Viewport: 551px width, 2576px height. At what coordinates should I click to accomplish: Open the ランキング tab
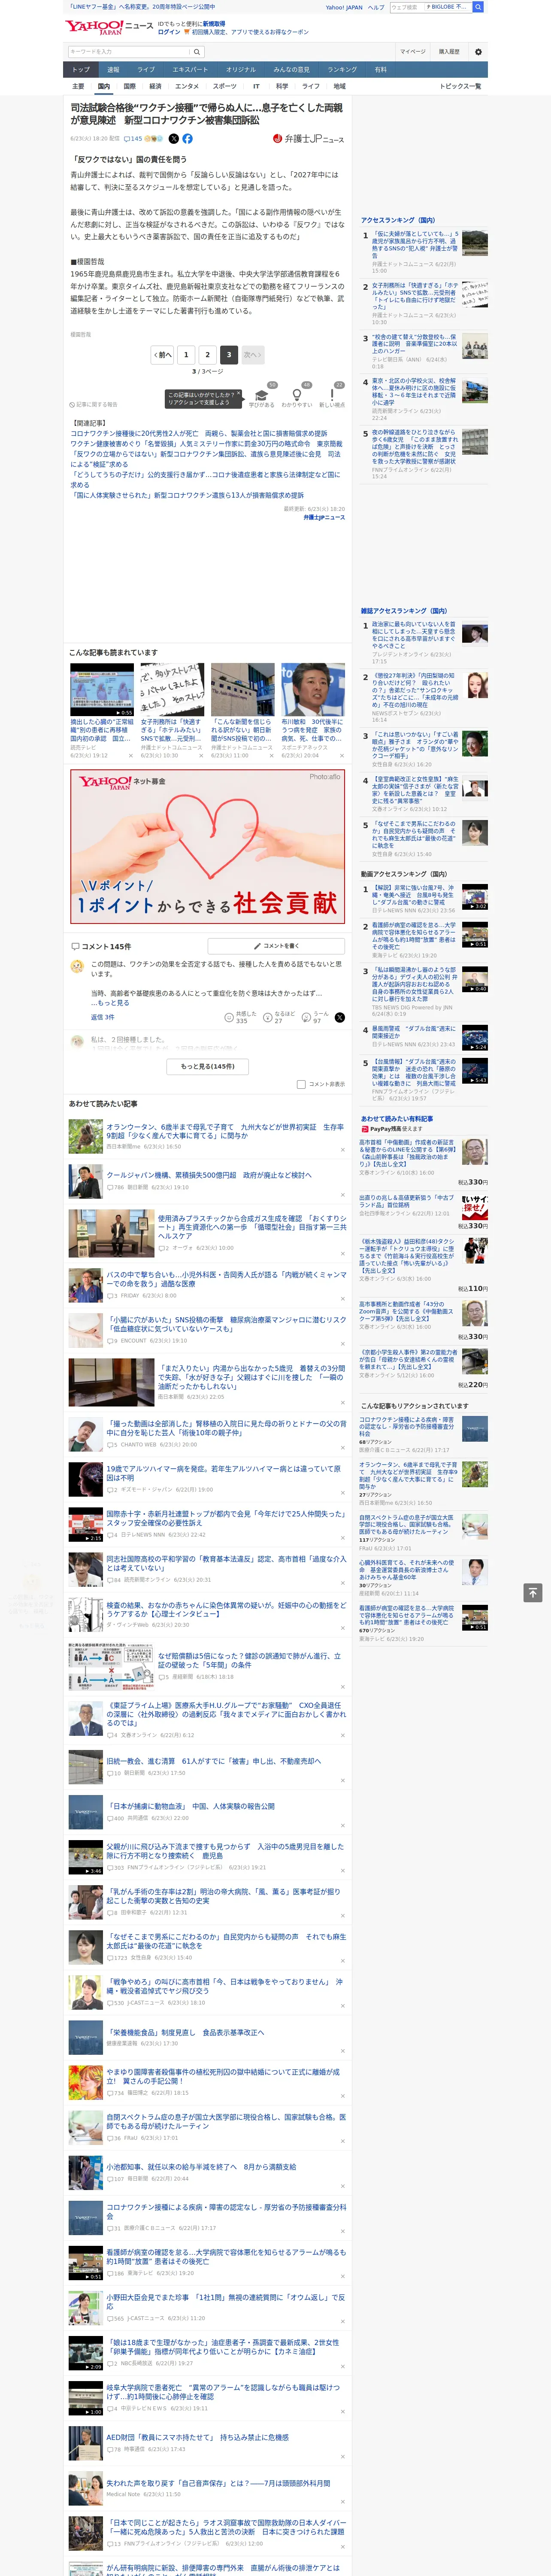click(x=342, y=69)
